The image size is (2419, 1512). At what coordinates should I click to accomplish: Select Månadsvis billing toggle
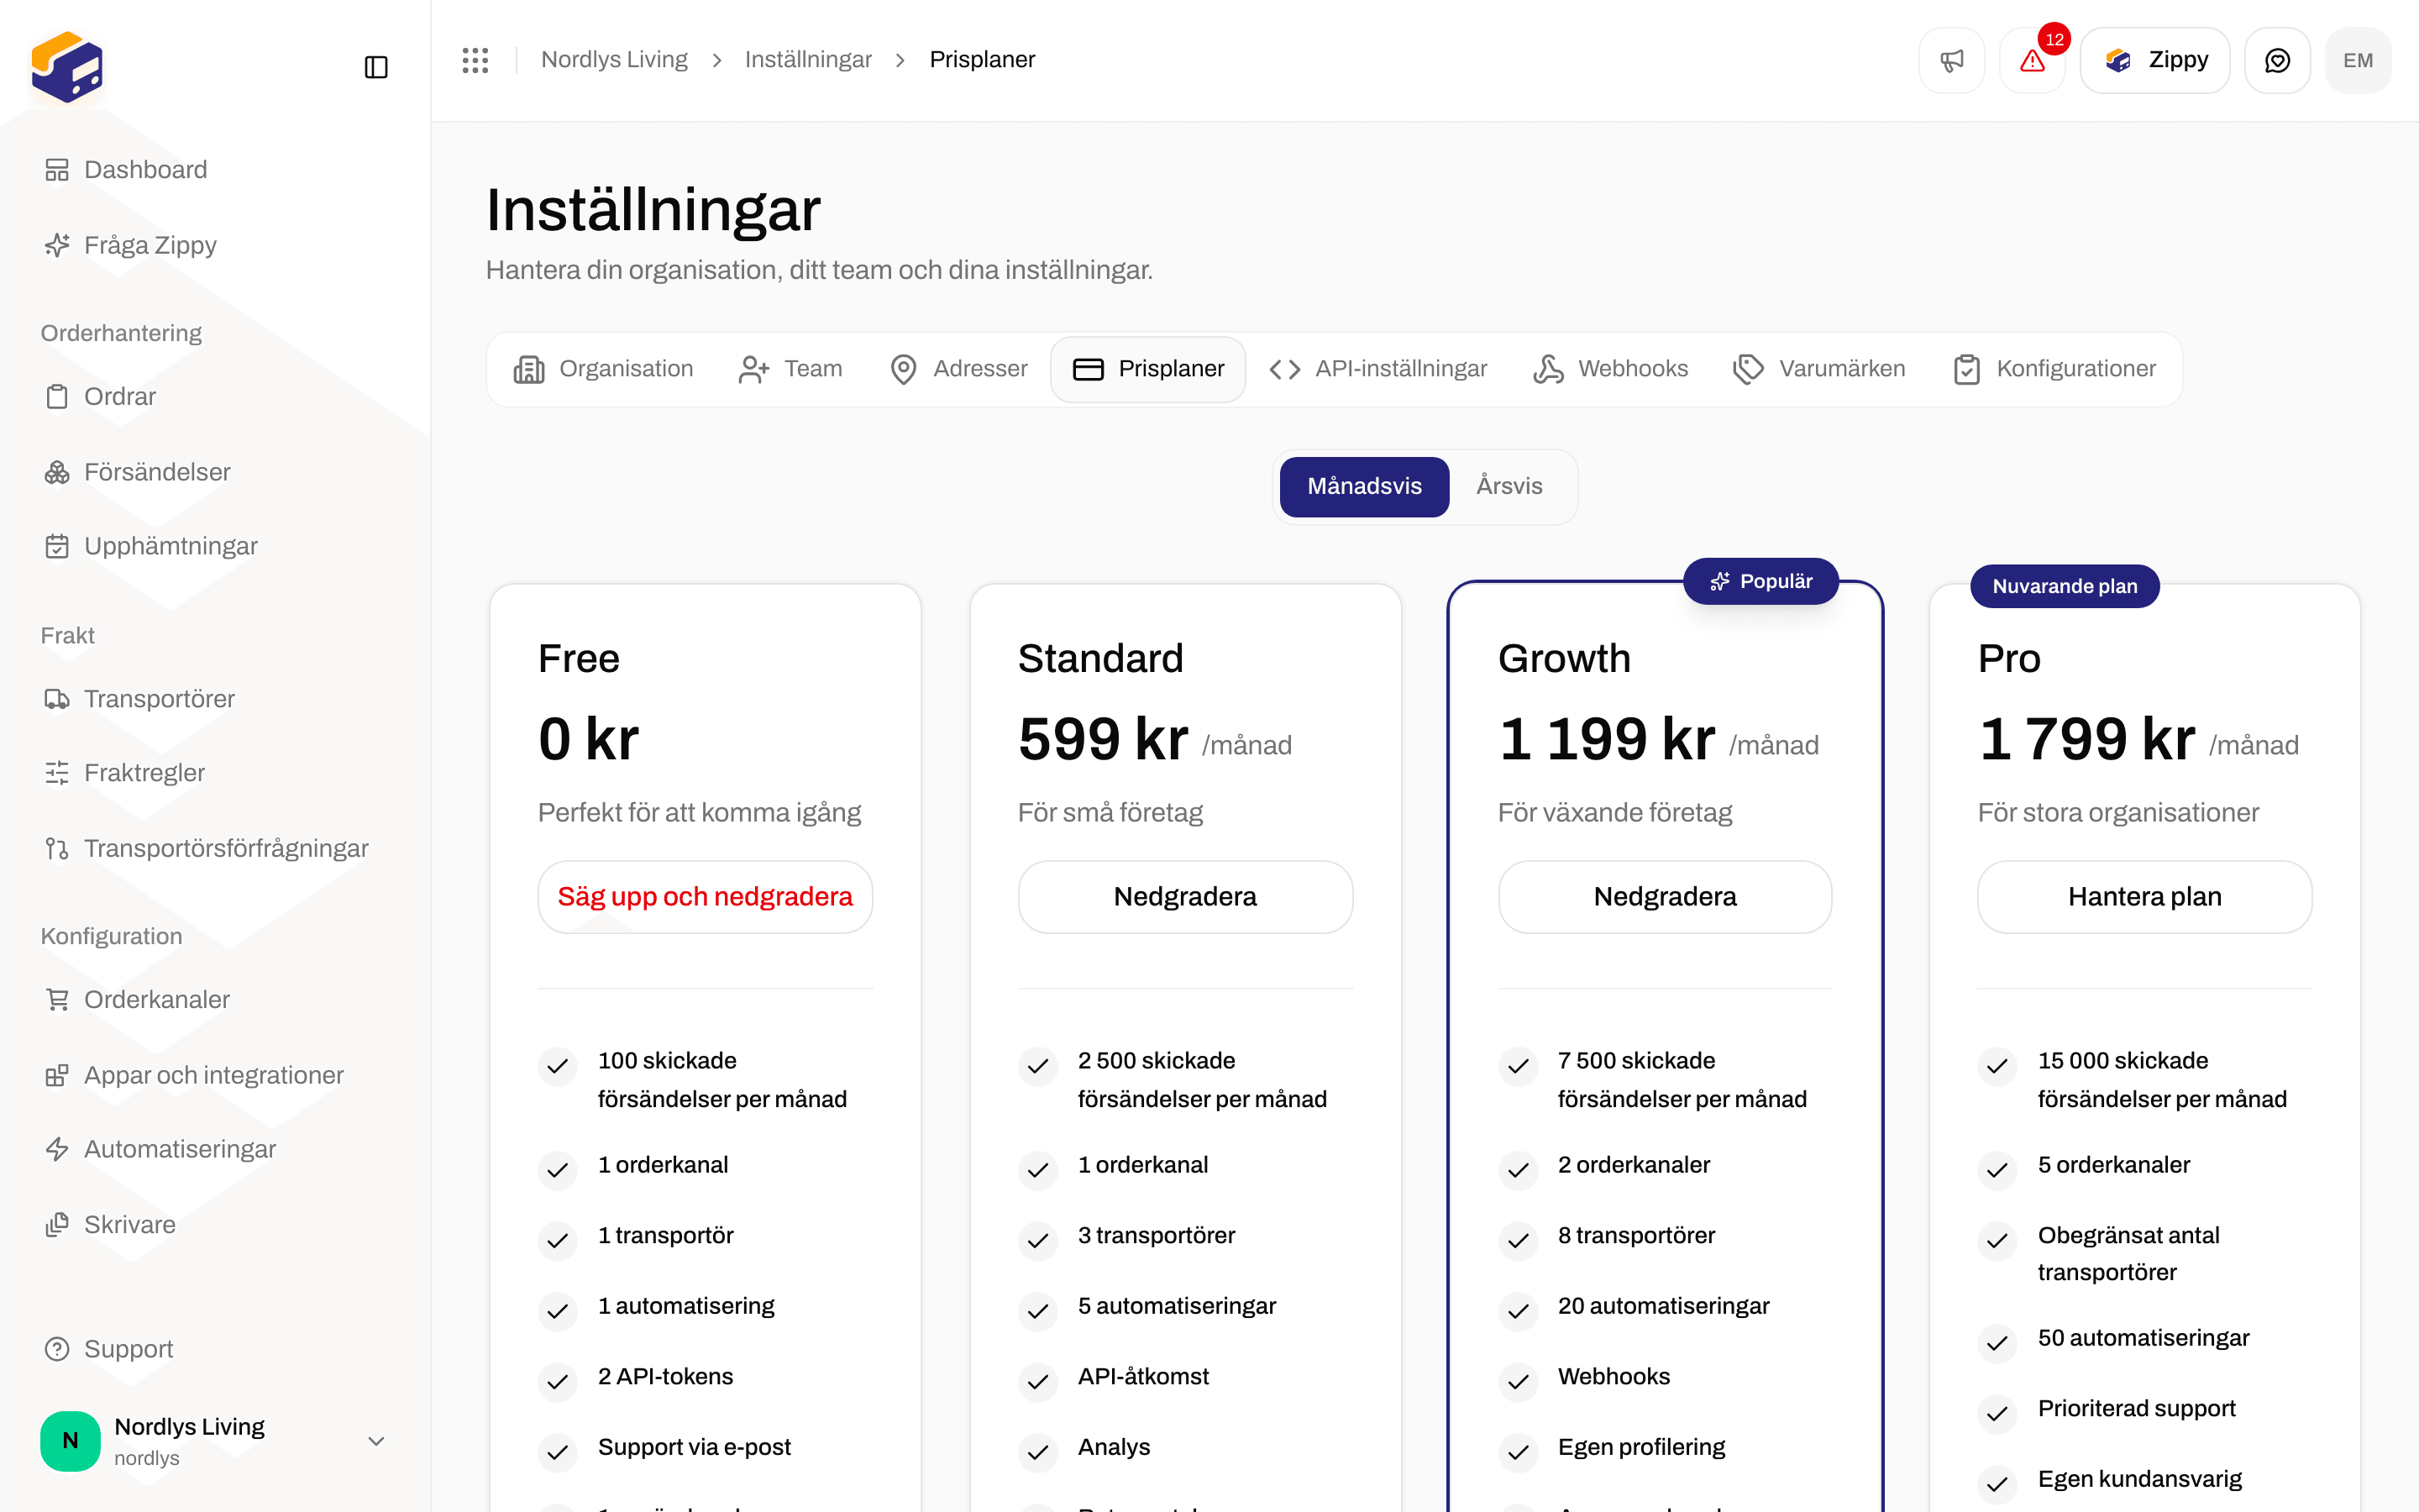(x=1363, y=487)
